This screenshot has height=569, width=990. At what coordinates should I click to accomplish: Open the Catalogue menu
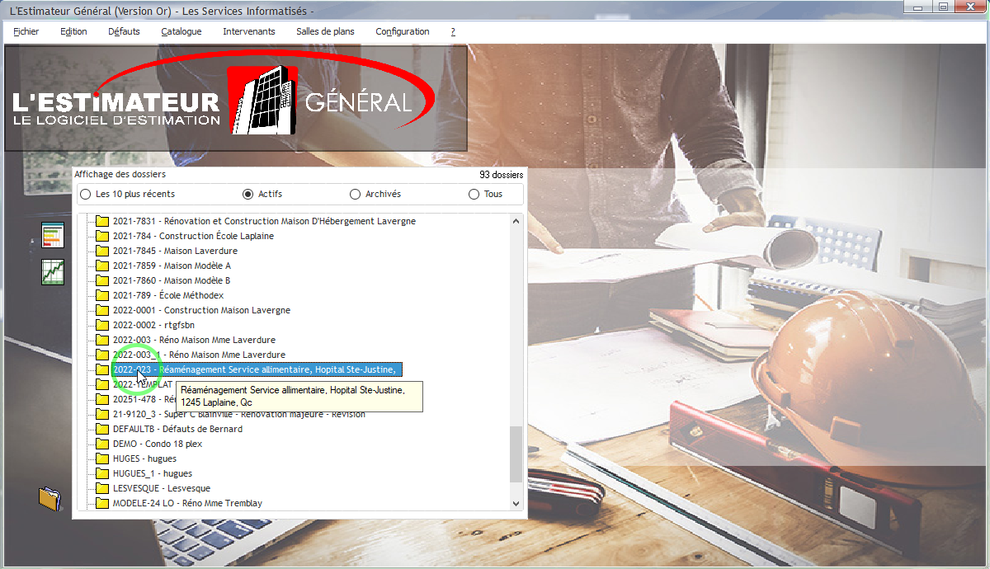coord(181,31)
